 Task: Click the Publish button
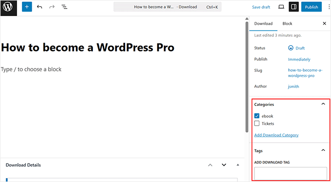pyautogui.click(x=312, y=7)
